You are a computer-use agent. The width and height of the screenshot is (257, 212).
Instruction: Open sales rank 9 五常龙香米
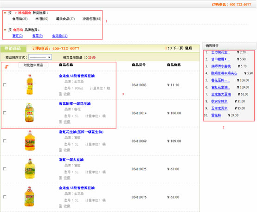pos(219,108)
